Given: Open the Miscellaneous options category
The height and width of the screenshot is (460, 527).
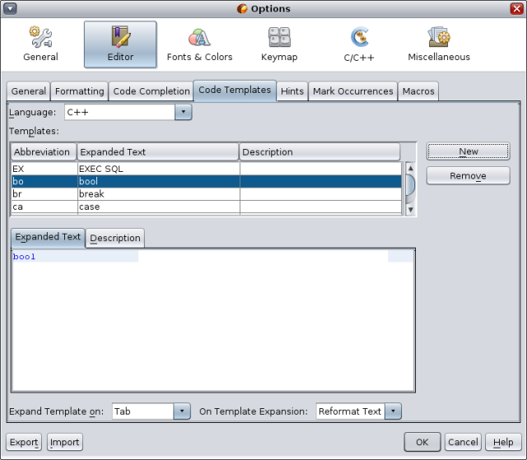Looking at the screenshot, I should pos(439,44).
